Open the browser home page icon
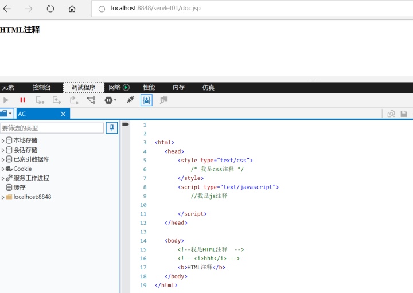Image resolution: width=413 pixels, height=293 pixels. tap(72, 9)
